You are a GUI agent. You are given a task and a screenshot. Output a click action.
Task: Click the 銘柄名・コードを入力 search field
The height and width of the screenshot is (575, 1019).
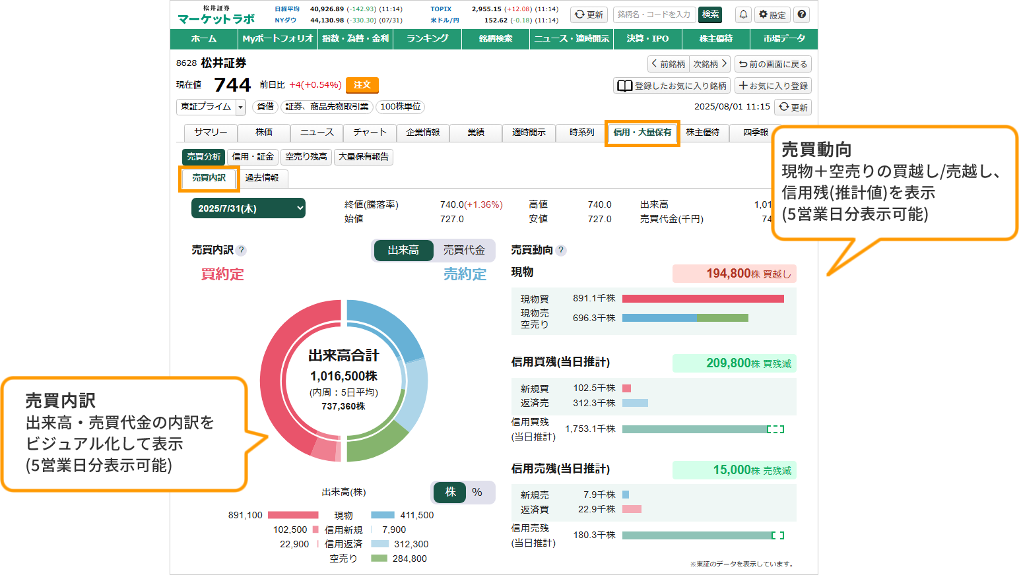coord(654,15)
